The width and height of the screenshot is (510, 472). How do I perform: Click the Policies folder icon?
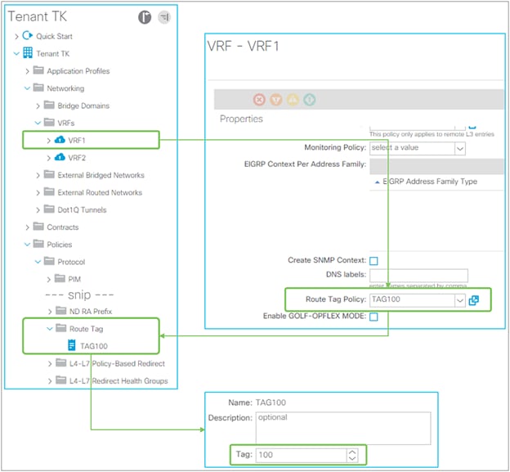(x=38, y=244)
